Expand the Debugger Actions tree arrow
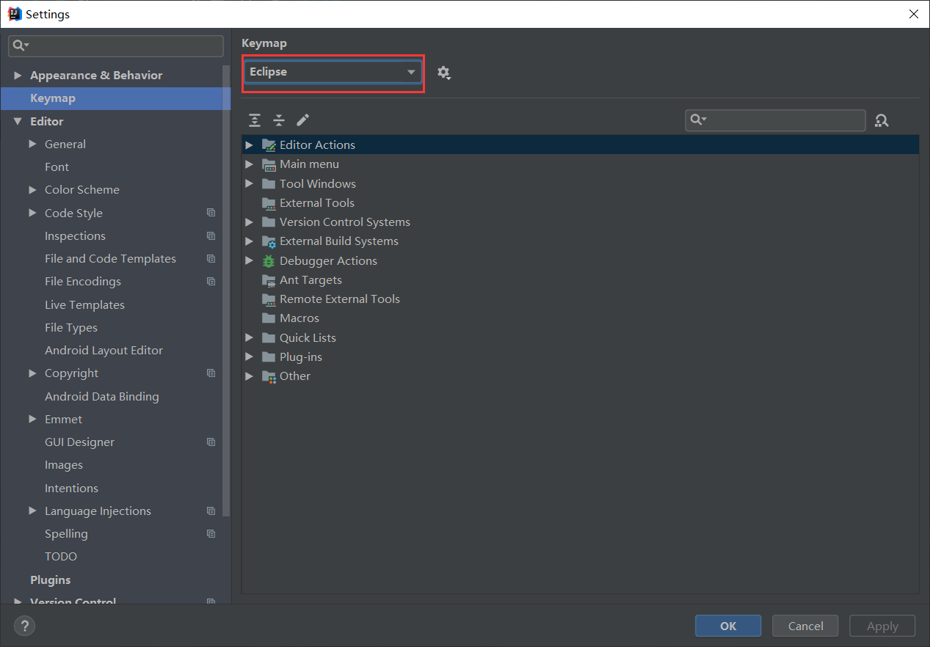This screenshot has height=647, width=930. (x=250, y=260)
